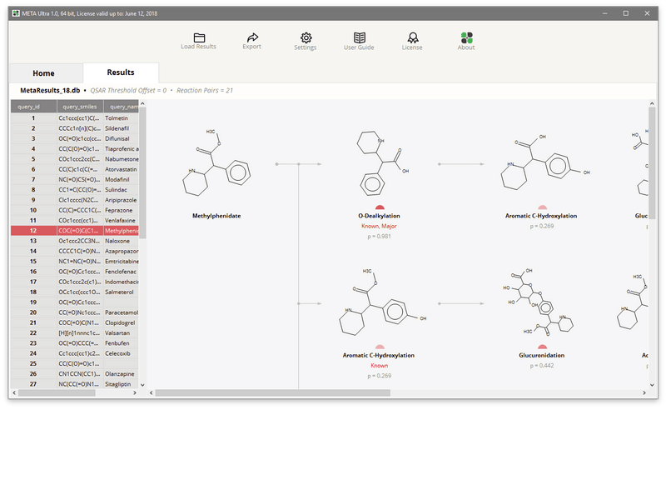Click the Glucuronidation reaction label
This screenshot has width=666, height=500.
point(542,356)
